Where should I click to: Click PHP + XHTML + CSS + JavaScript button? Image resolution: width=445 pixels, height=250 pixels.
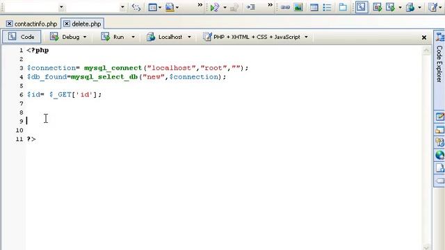252,37
